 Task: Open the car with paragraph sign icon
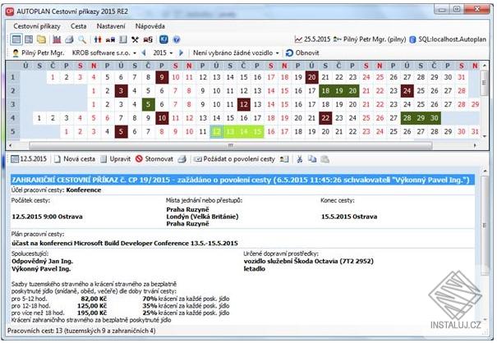pos(148,39)
